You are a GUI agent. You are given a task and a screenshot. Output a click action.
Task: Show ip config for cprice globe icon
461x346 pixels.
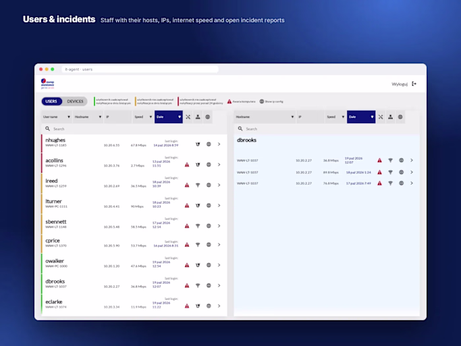[x=209, y=245]
